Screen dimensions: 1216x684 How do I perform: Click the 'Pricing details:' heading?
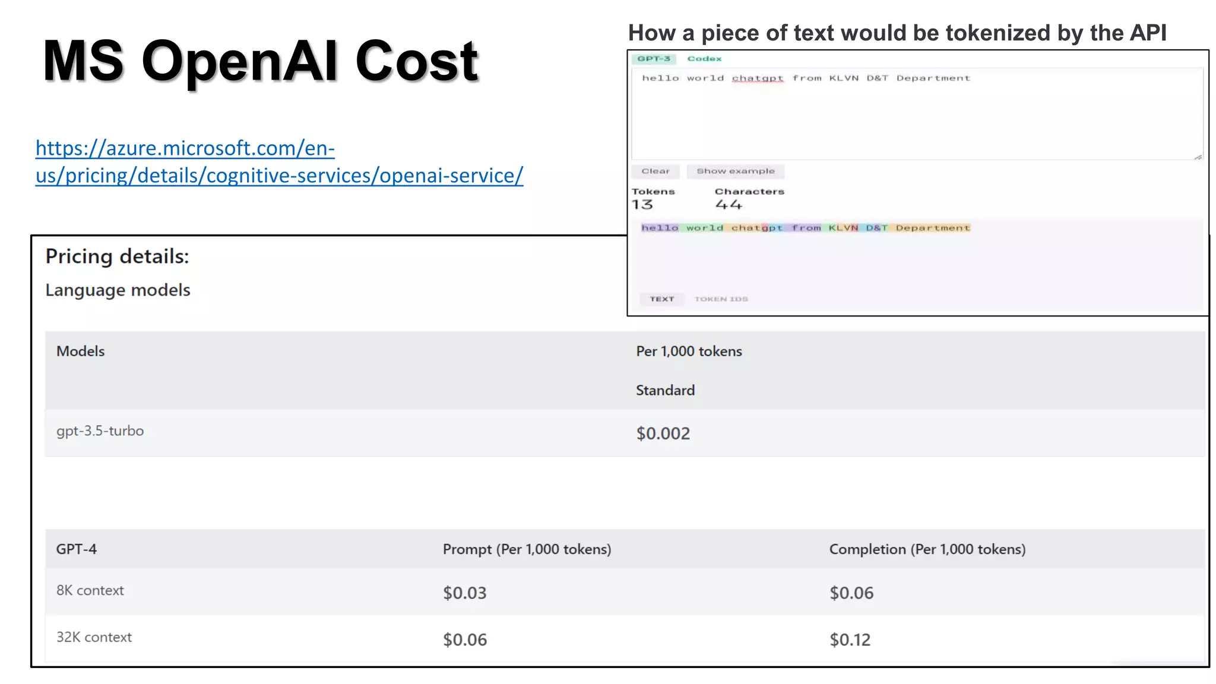tap(117, 256)
